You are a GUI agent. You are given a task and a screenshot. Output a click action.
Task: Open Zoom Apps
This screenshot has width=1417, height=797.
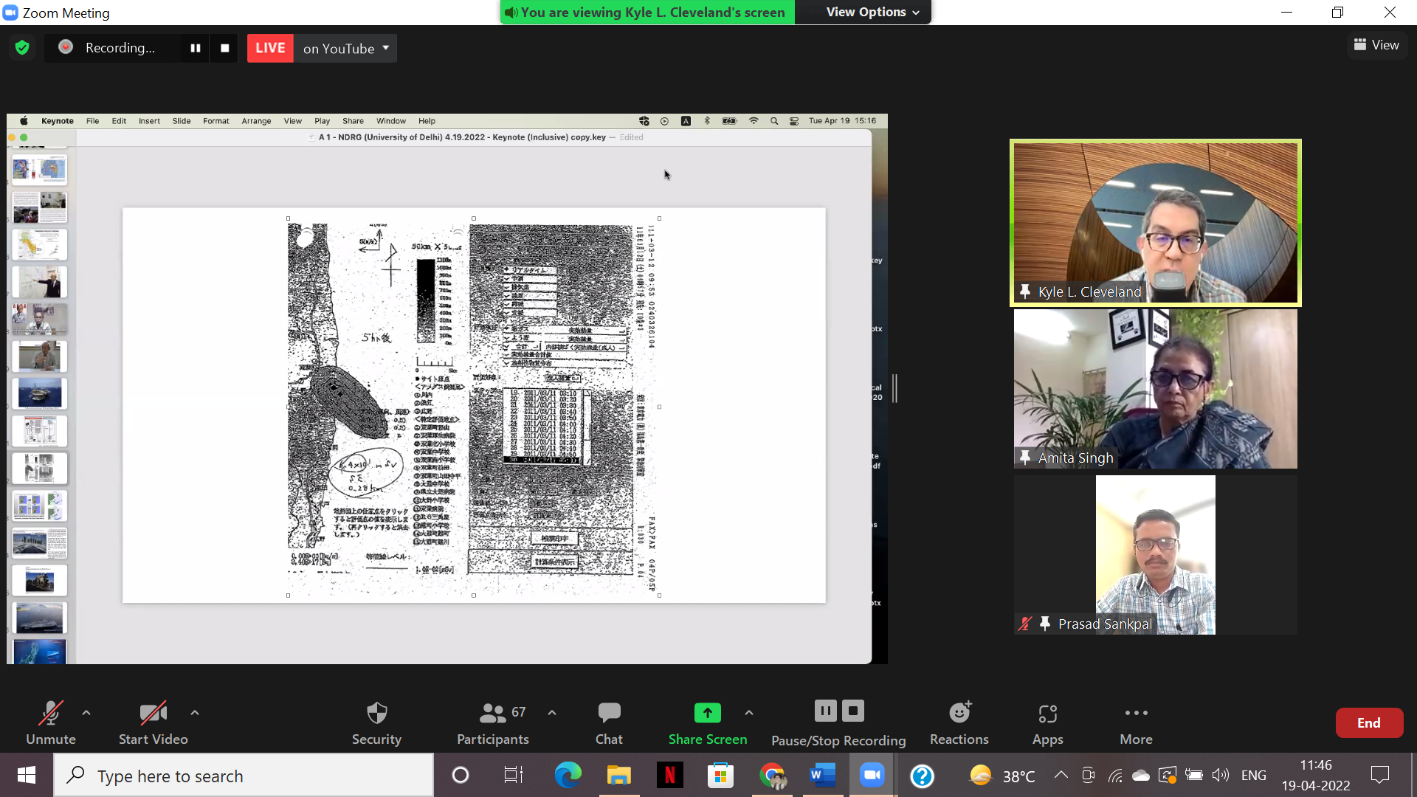1047,722
